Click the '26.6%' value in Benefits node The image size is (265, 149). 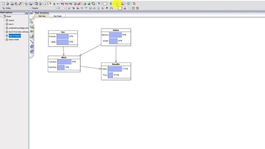(x=116, y=75)
